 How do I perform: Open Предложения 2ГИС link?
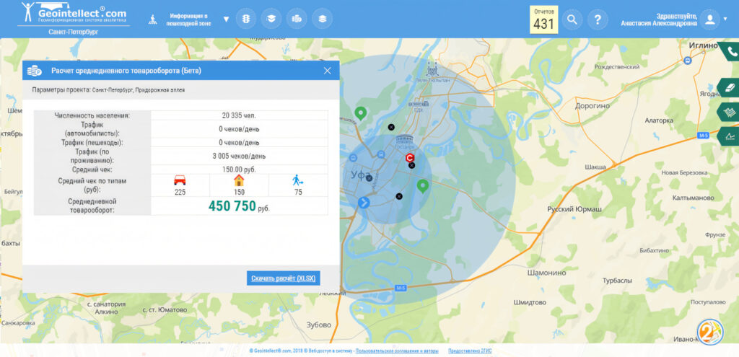click(470, 351)
